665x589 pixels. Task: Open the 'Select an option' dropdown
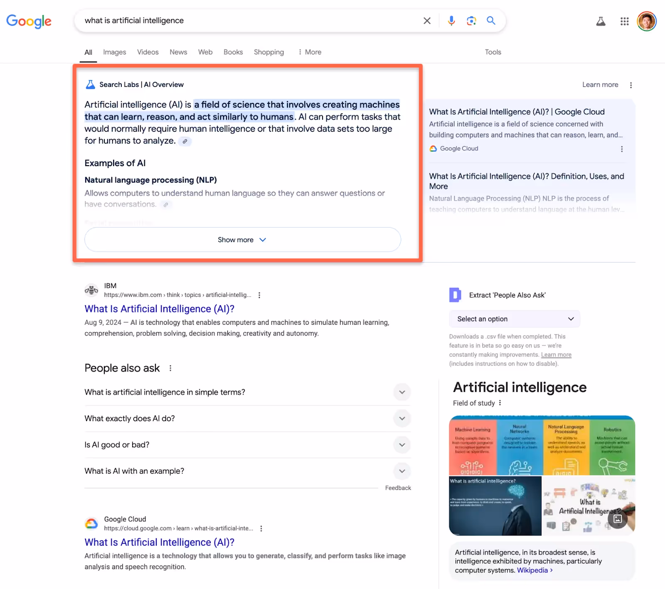point(515,319)
